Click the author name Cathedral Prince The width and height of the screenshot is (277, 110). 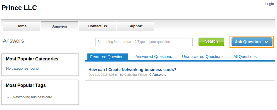(x=135, y=75)
